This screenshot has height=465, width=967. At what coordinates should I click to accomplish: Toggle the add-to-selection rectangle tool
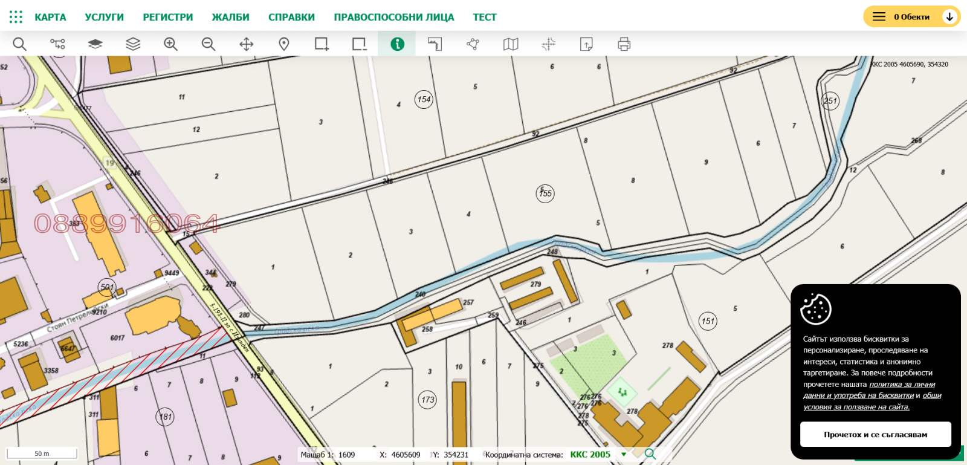322,44
